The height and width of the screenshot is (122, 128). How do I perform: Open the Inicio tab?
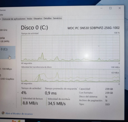click(30, 19)
